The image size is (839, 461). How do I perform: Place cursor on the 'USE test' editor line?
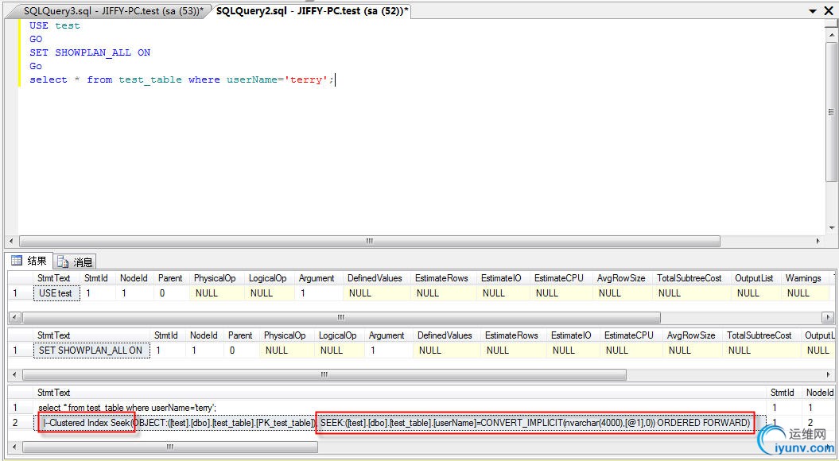coord(55,25)
